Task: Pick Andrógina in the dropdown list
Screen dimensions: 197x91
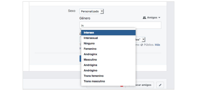Action: (x=108, y=65)
